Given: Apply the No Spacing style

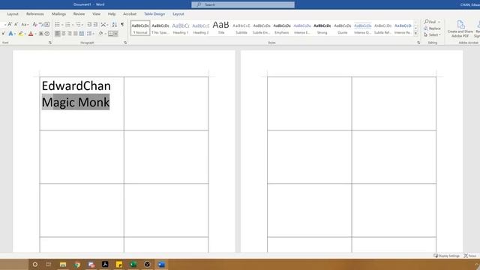Looking at the screenshot, I should point(160,28).
